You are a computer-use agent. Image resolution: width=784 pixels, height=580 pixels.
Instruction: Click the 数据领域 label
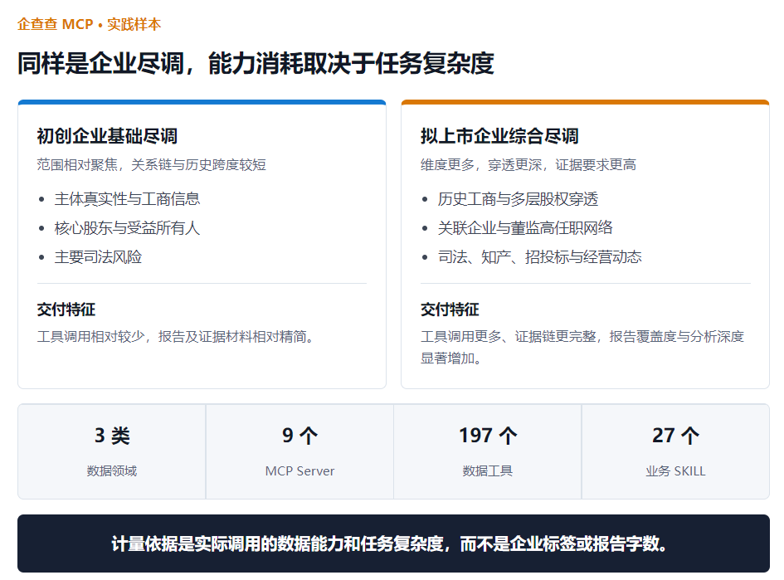(x=112, y=471)
